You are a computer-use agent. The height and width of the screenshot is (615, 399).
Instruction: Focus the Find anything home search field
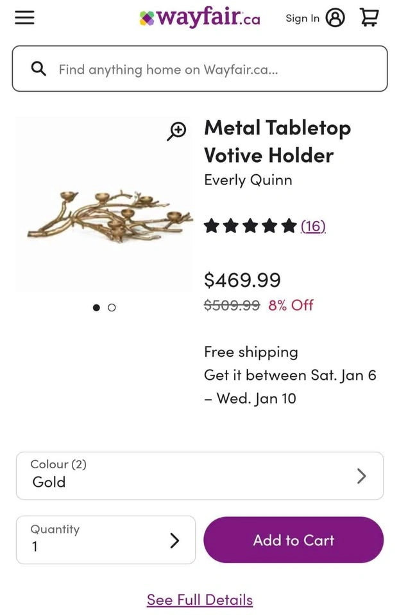(x=212, y=69)
